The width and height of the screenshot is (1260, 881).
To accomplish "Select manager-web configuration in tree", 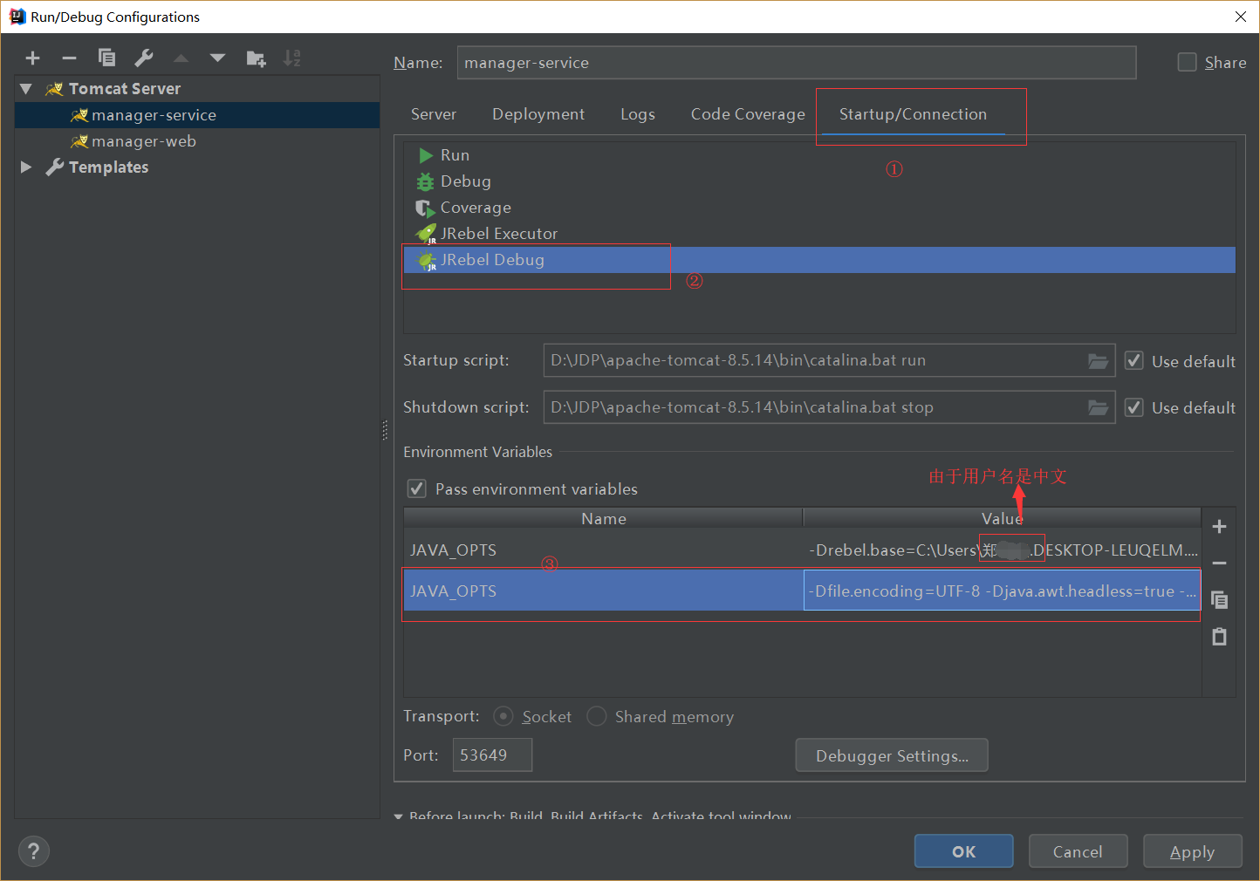I will pos(197,141).
